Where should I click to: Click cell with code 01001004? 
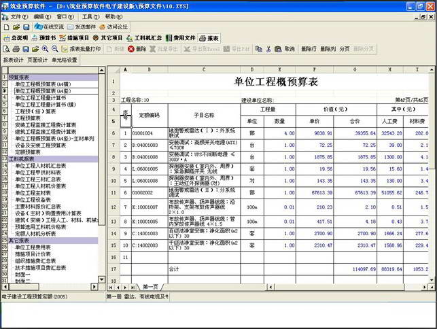[150, 133]
